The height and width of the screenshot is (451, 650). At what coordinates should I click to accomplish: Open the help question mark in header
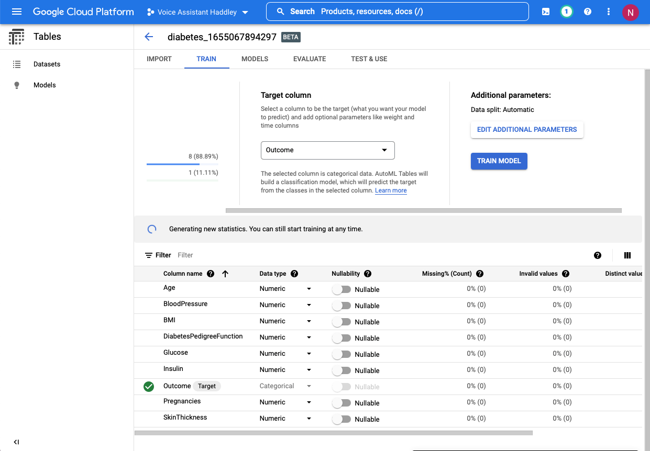point(588,12)
